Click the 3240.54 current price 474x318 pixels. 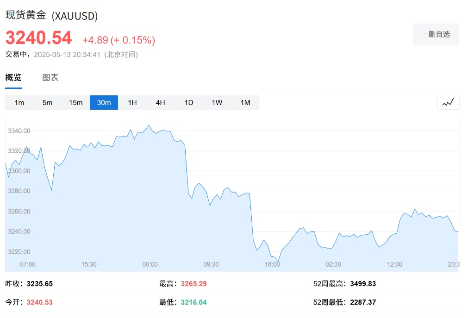39,38
